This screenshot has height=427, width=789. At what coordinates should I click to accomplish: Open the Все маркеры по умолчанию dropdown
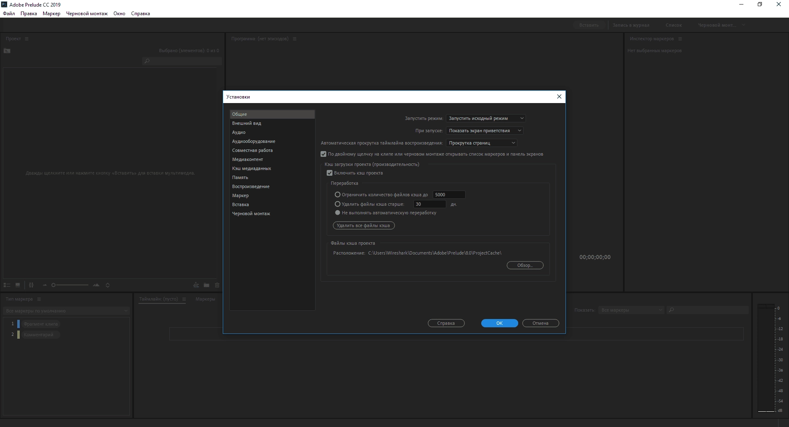click(x=67, y=311)
